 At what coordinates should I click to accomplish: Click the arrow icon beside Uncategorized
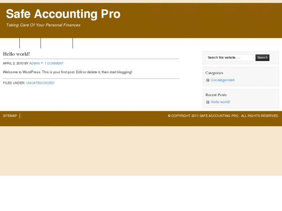pyautogui.click(x=208, y=80)
